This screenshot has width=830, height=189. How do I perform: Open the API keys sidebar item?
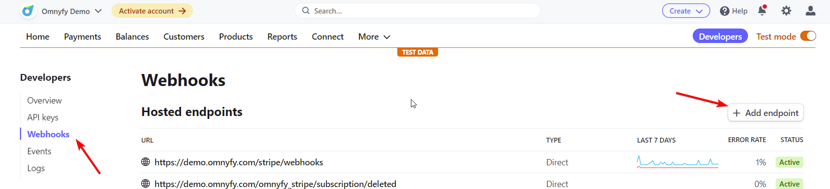[x=43, y=117]
